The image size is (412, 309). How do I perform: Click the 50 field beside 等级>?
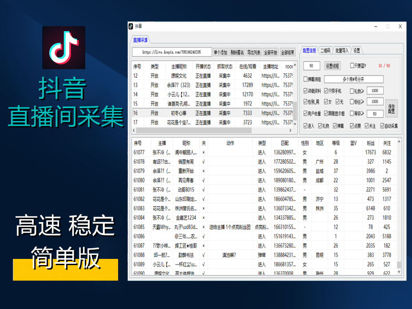pos(375,113)
